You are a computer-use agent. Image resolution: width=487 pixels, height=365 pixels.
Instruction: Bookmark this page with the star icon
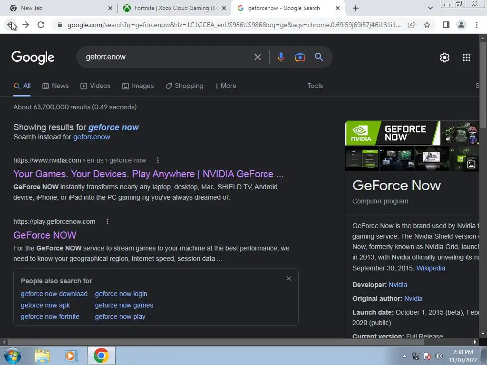click(x=427, y=25)
